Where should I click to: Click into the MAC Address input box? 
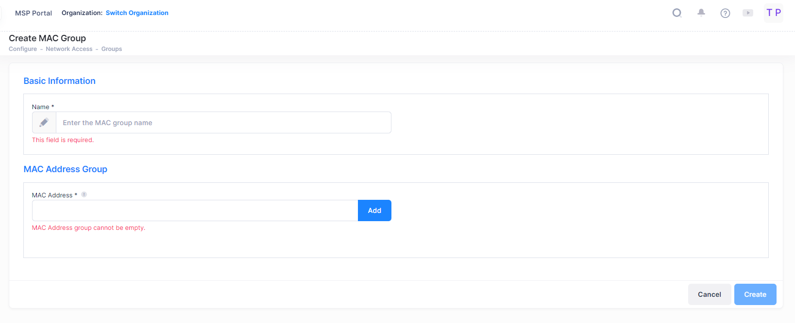[195, 210]
